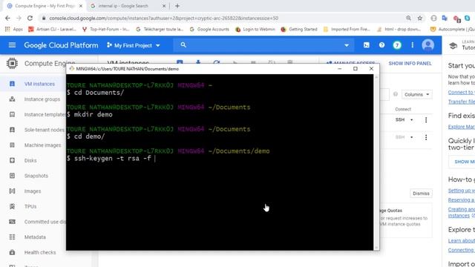Image resolution: width=475 pixels, height=267 pixels.
Task: Open the Learn tutorial graduation cap icon
Action: pos(453,46)
